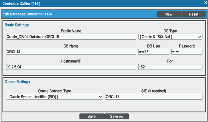Click the masked Password field
Viewport: 208px width, 122px height.
tap(187, 52)
